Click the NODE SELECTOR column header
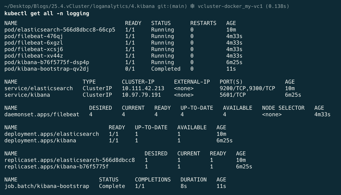Image resolution: width=341 pixels, height=195 pixels. 283,108
